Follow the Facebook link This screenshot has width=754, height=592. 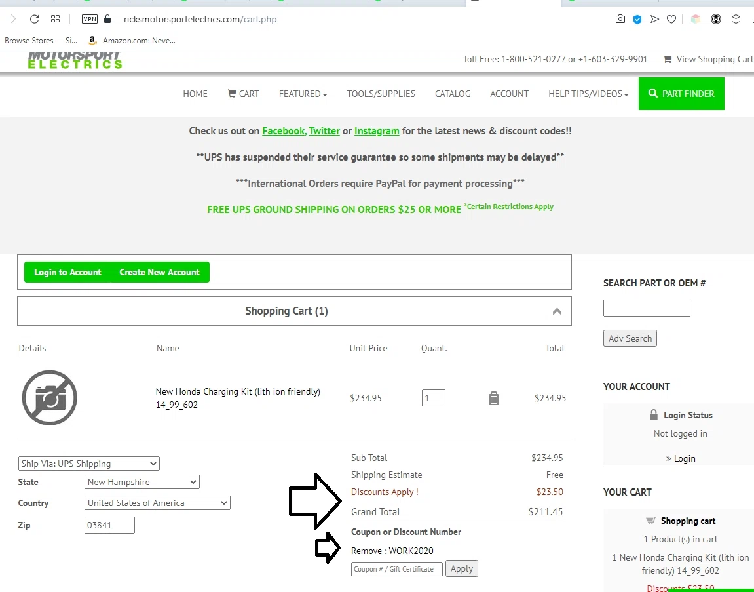283,131
